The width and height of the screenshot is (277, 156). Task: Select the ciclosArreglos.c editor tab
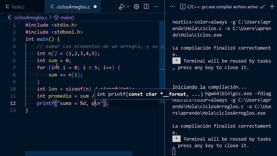coord(73,7)
